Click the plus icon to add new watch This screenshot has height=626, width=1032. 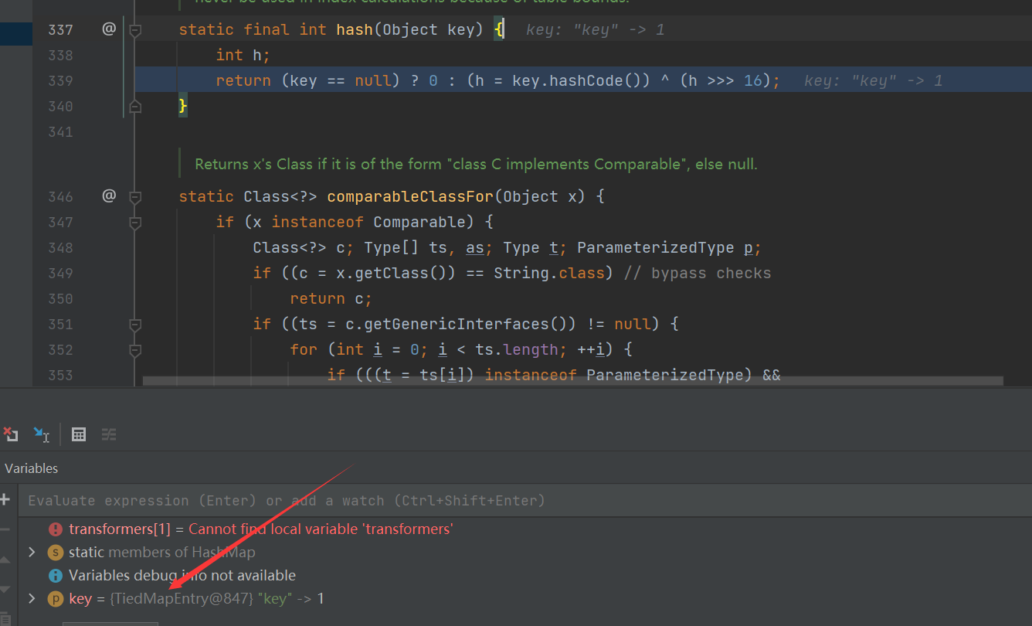[x=5, y=500]
